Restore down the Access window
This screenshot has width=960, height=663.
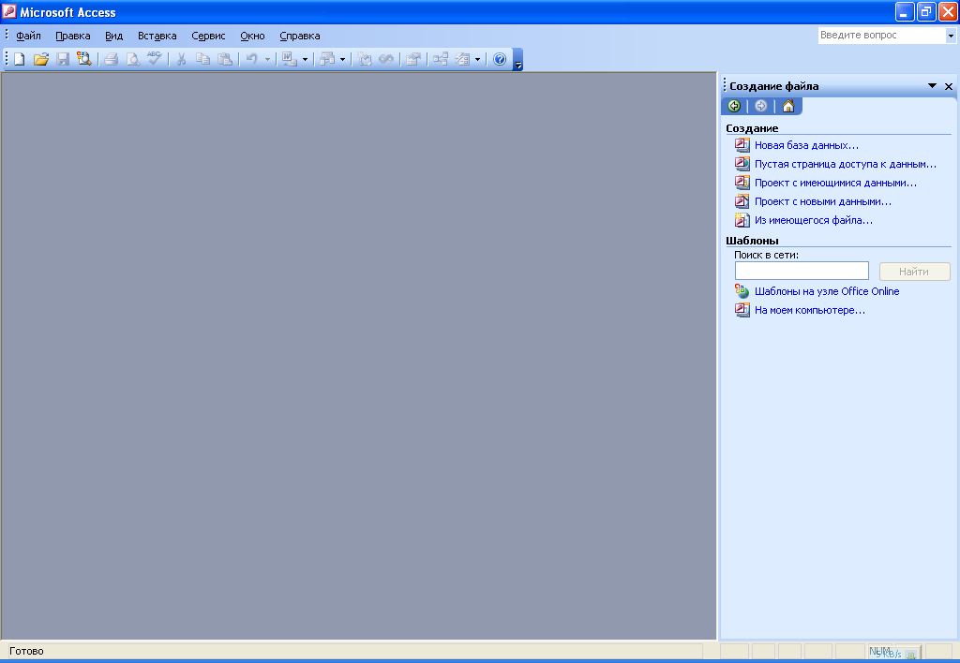click(x=925, y=11)
